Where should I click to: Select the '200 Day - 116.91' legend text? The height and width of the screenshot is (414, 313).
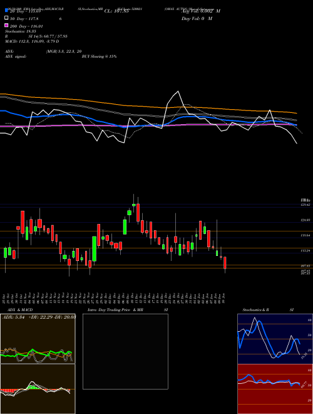pyautogui.click(x=26, y=26)
